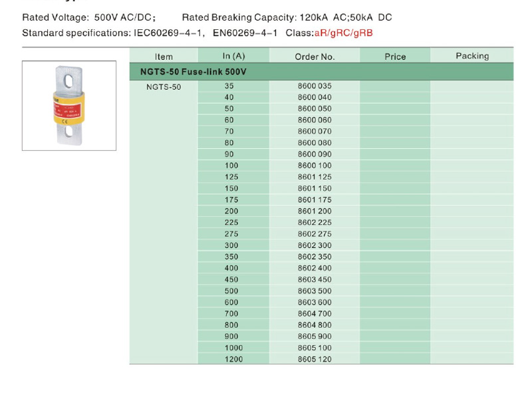Click the In (A) column header
Viewport: 532px width, 395px height.
click(233, 57)
